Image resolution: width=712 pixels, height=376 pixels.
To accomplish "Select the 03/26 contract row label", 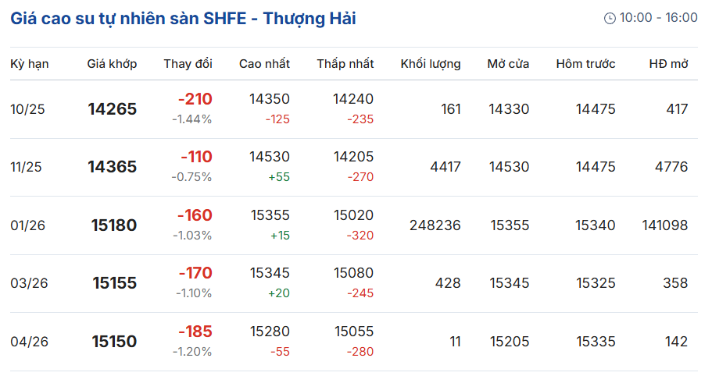I will click(29, 283).
